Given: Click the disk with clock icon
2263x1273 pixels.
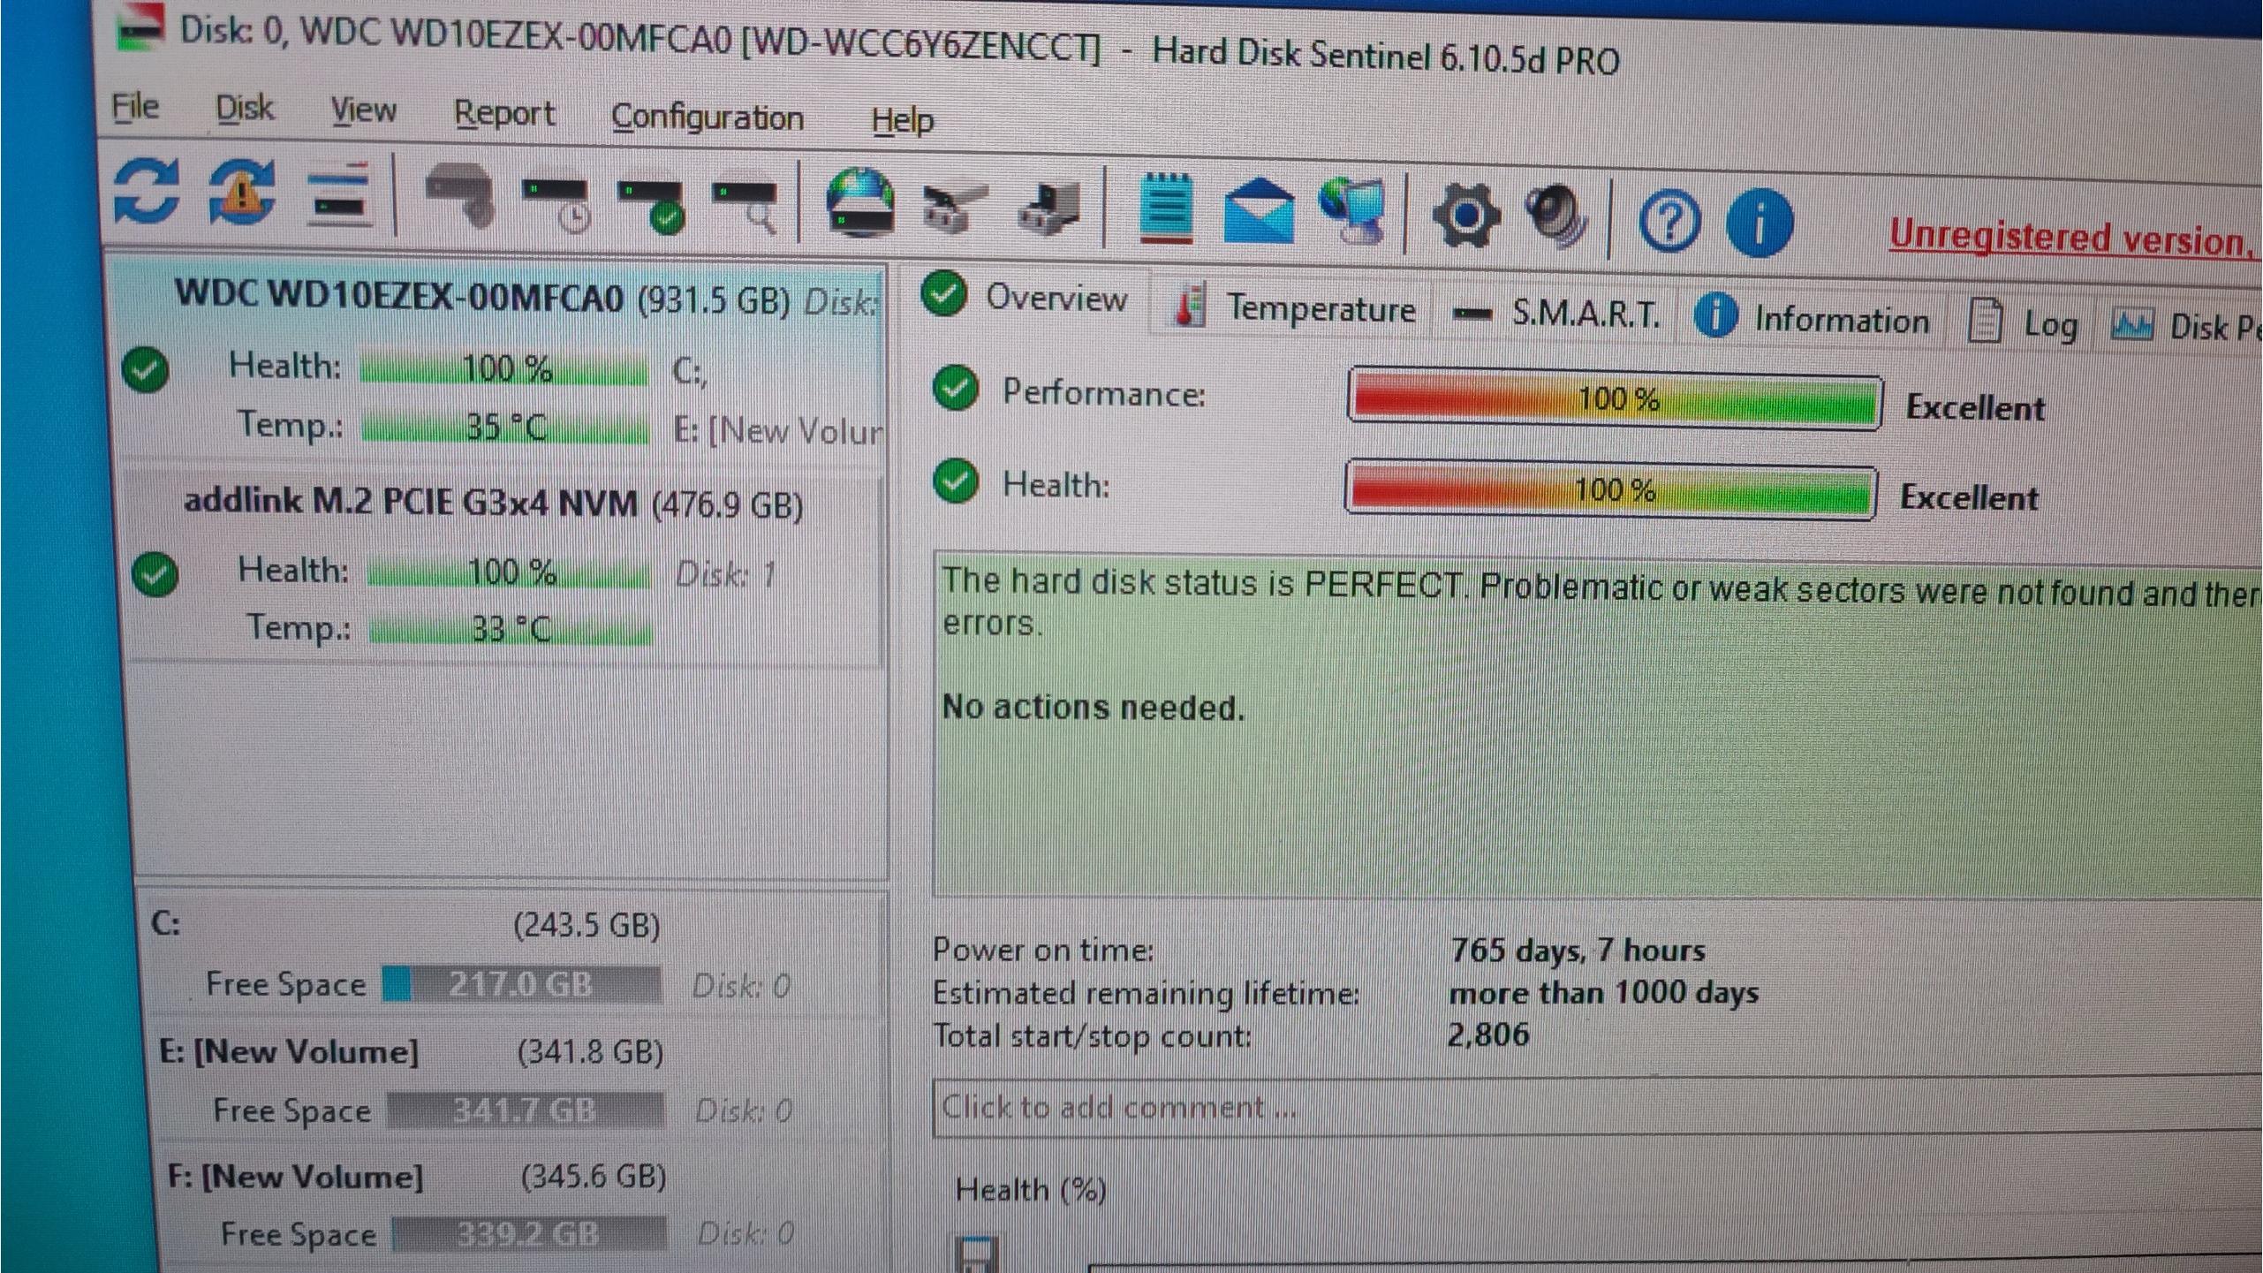Looking at the screenshot, I should [x=556, y=205].
